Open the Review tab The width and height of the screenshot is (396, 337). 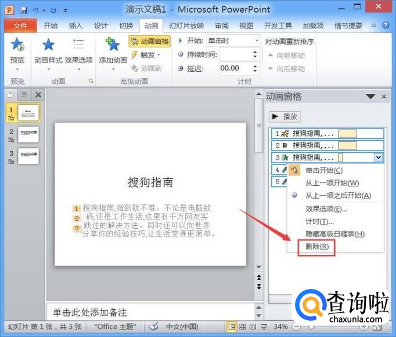point(221,25)
